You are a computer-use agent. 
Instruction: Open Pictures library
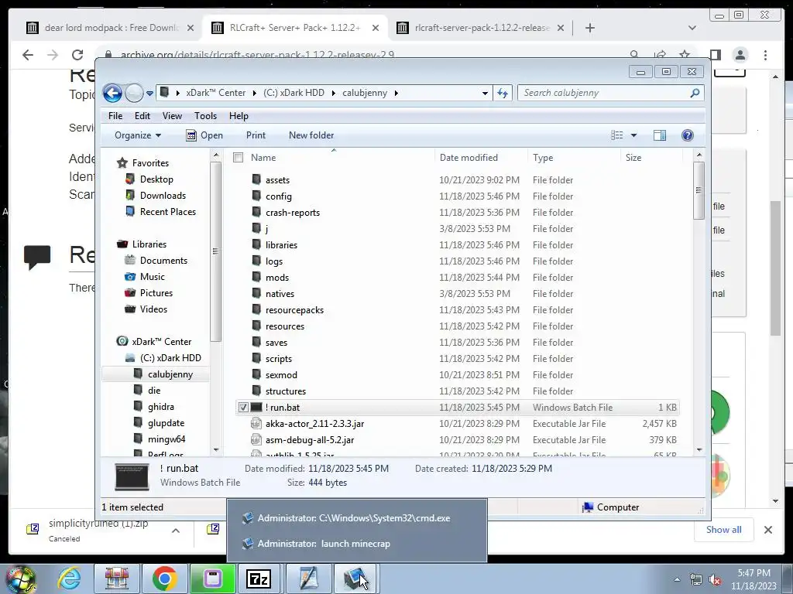[156, 293]
